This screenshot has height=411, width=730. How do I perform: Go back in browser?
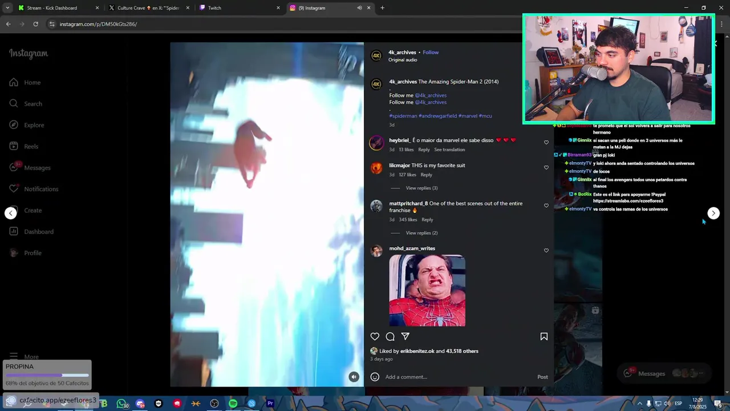[x=8, y=24]
